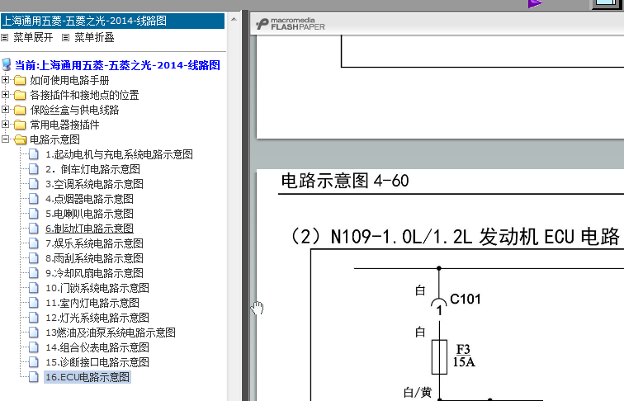This screenshot has width=624, height=401.
Task: Open 6.制动灯电路示意图 link
Action: pyautogui.click(x=89, y=229)
